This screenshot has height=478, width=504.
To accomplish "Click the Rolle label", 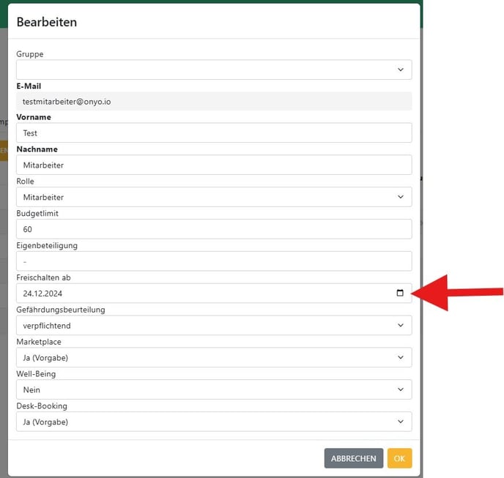I will coord(25,182).
